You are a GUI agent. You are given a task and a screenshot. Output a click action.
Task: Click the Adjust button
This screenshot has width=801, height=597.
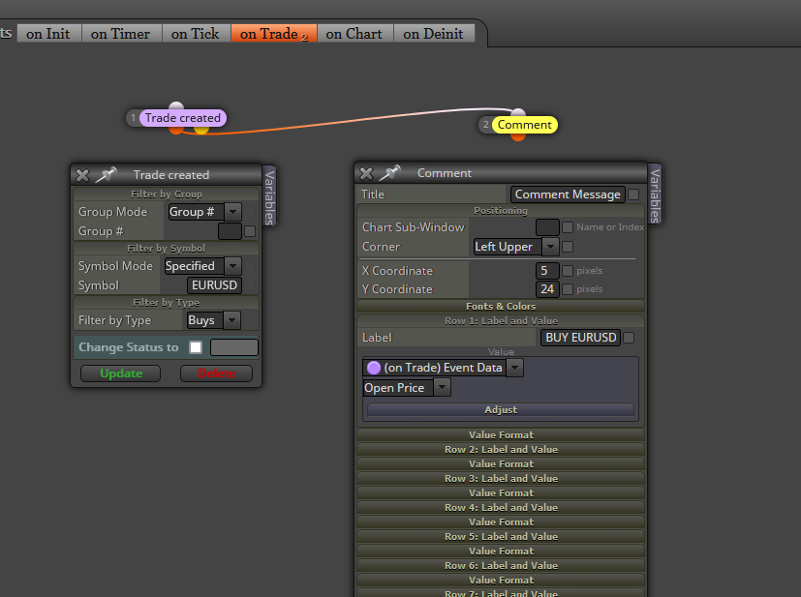tap(501, 409)
